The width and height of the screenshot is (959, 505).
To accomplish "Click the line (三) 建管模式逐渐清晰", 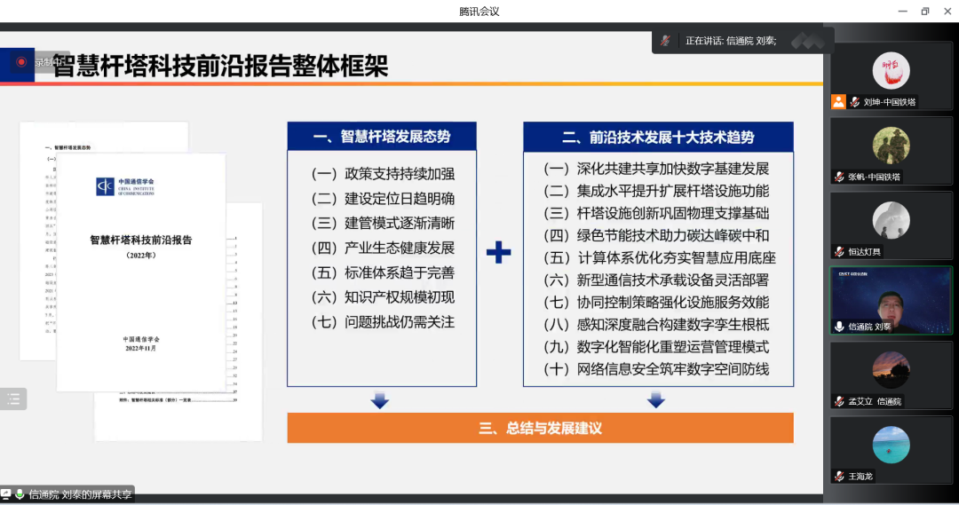I will (383, 223).
